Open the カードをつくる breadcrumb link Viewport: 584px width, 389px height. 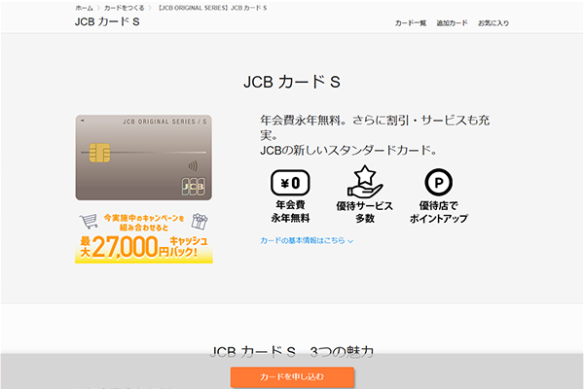pos(124,8)
